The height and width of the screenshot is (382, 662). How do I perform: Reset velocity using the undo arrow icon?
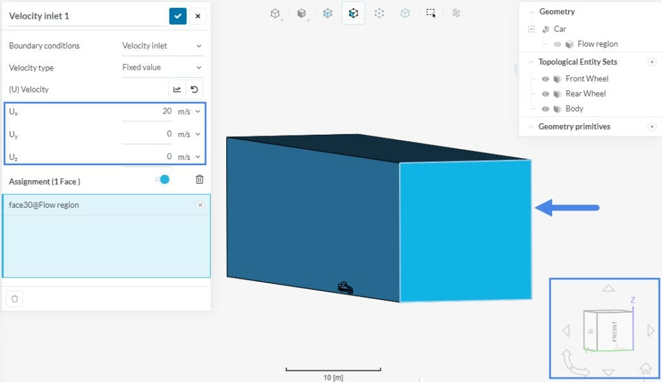pyautogui.click(x=194, y=90)
